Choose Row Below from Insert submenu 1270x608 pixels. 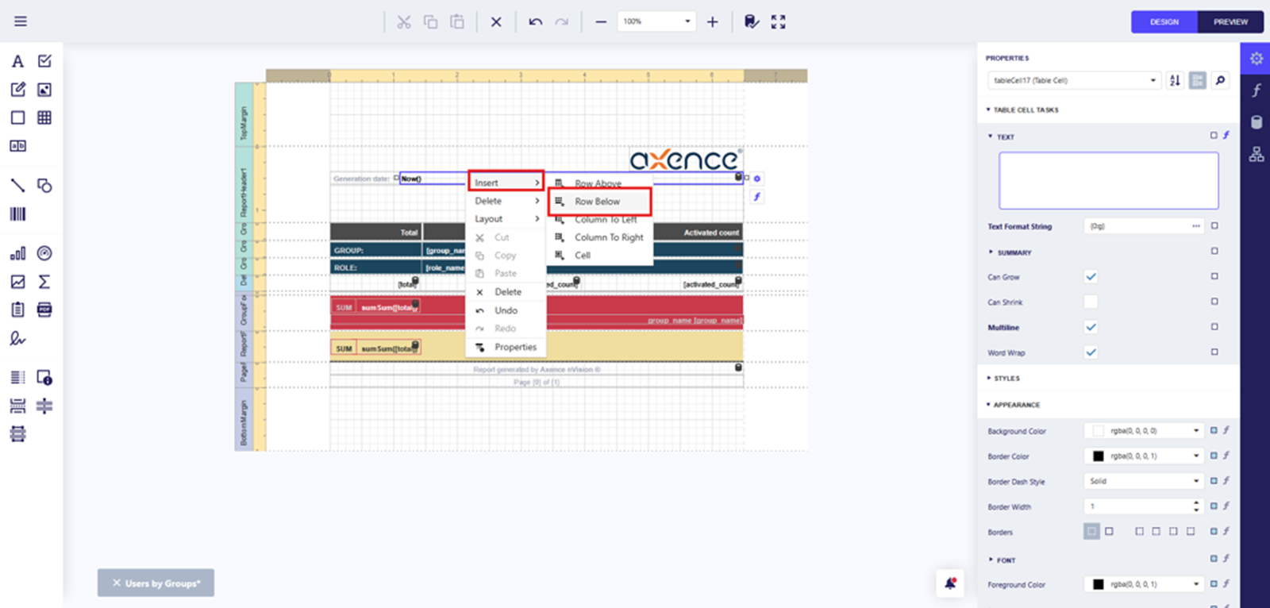click(598, 202)
